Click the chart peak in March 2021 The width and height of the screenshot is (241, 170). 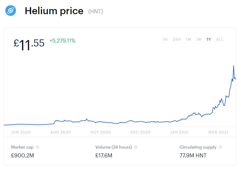[233, 66]
